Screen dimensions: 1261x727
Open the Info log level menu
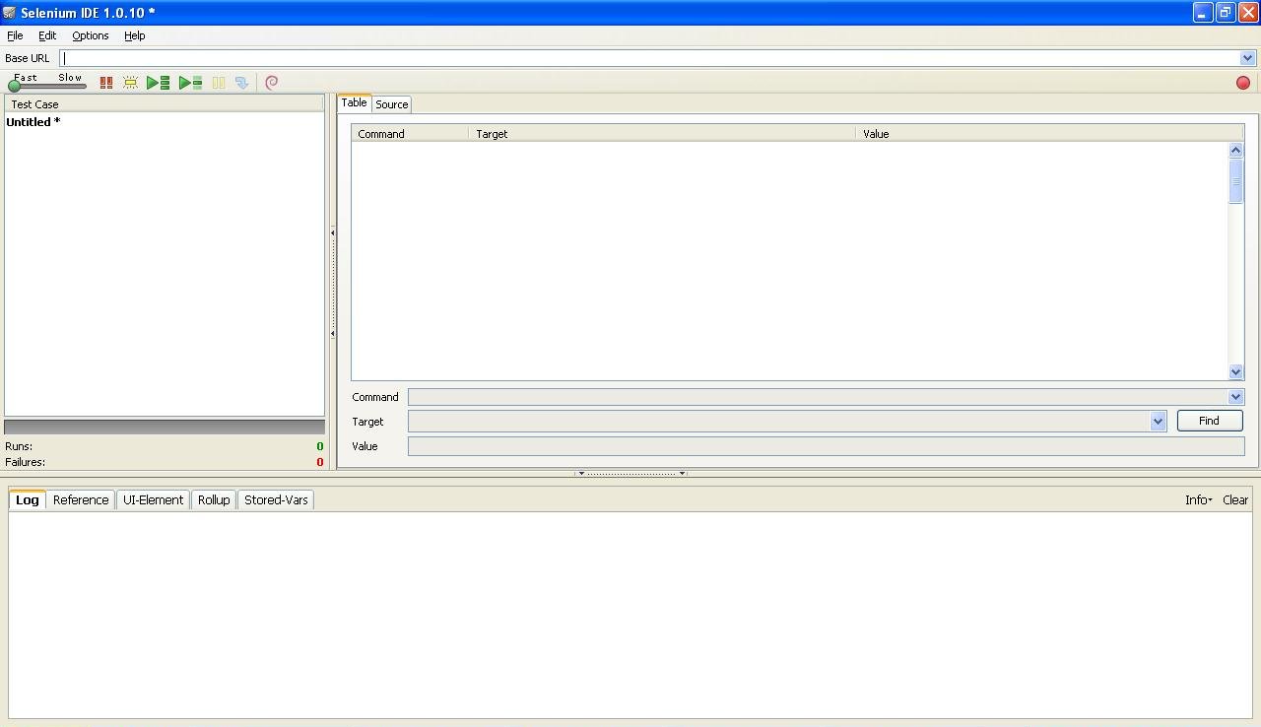(x=1198, y=500)
